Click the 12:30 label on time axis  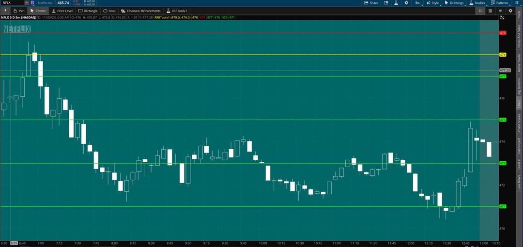[447, 243]
